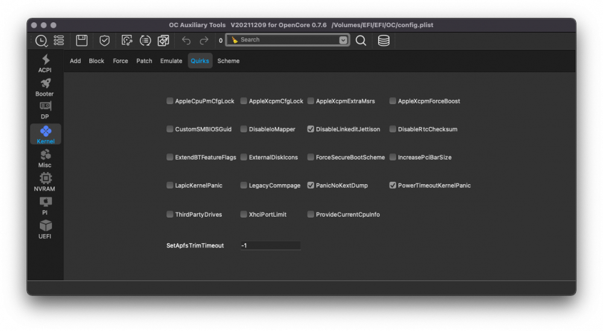The width and height of the screenshot is (603, 331).
Task: Click the toolbar icon right of the shield
Action: tap(127, 40)
